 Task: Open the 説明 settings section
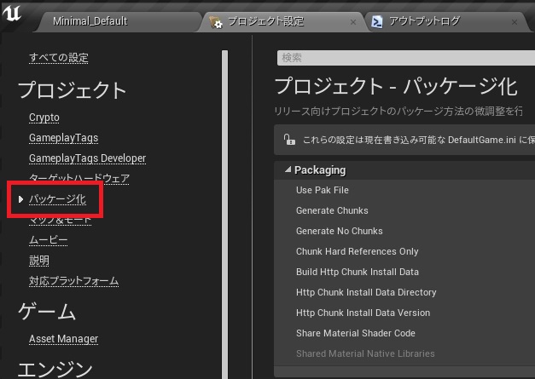click(x=39, y=260)
